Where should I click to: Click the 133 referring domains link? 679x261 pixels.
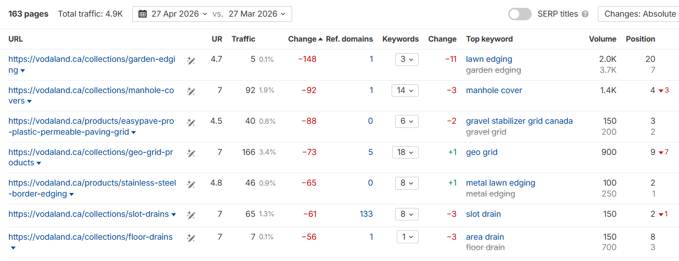366,214
